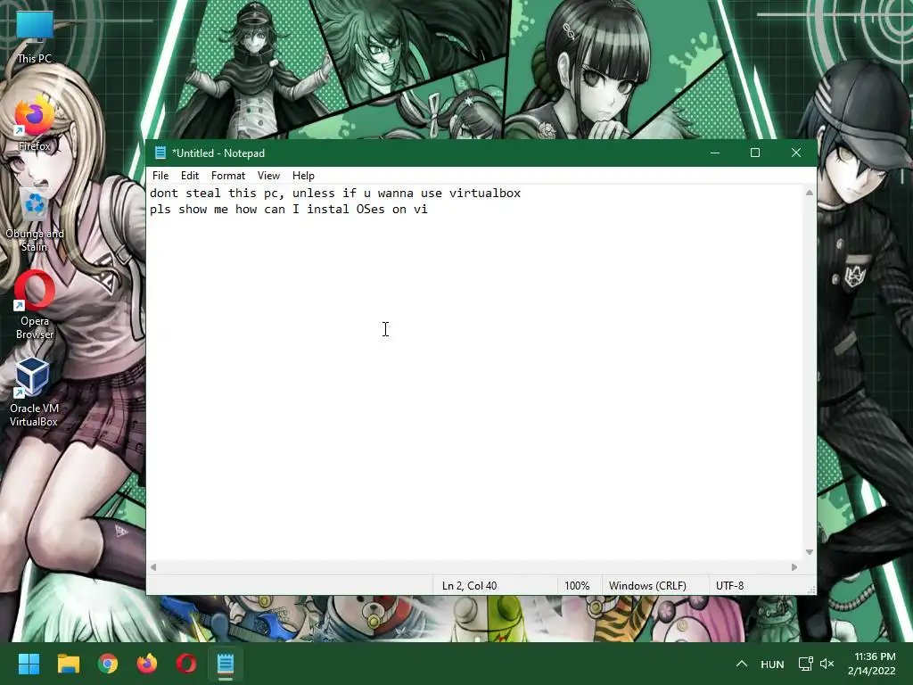Click word 'virtualbox' in first line

[x=485, y=193]
